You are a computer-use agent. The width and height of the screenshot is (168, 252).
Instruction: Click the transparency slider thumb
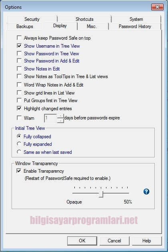point(101,194)
